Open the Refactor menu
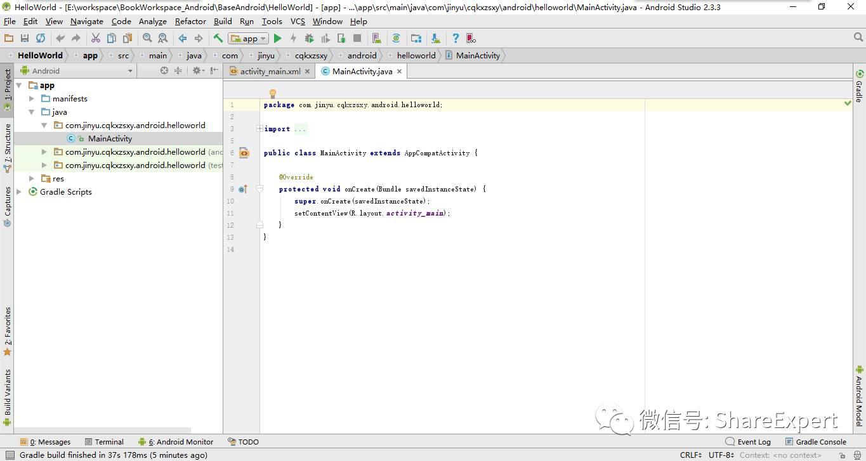The width and height of the screenshot is (866, 461). 190,22
